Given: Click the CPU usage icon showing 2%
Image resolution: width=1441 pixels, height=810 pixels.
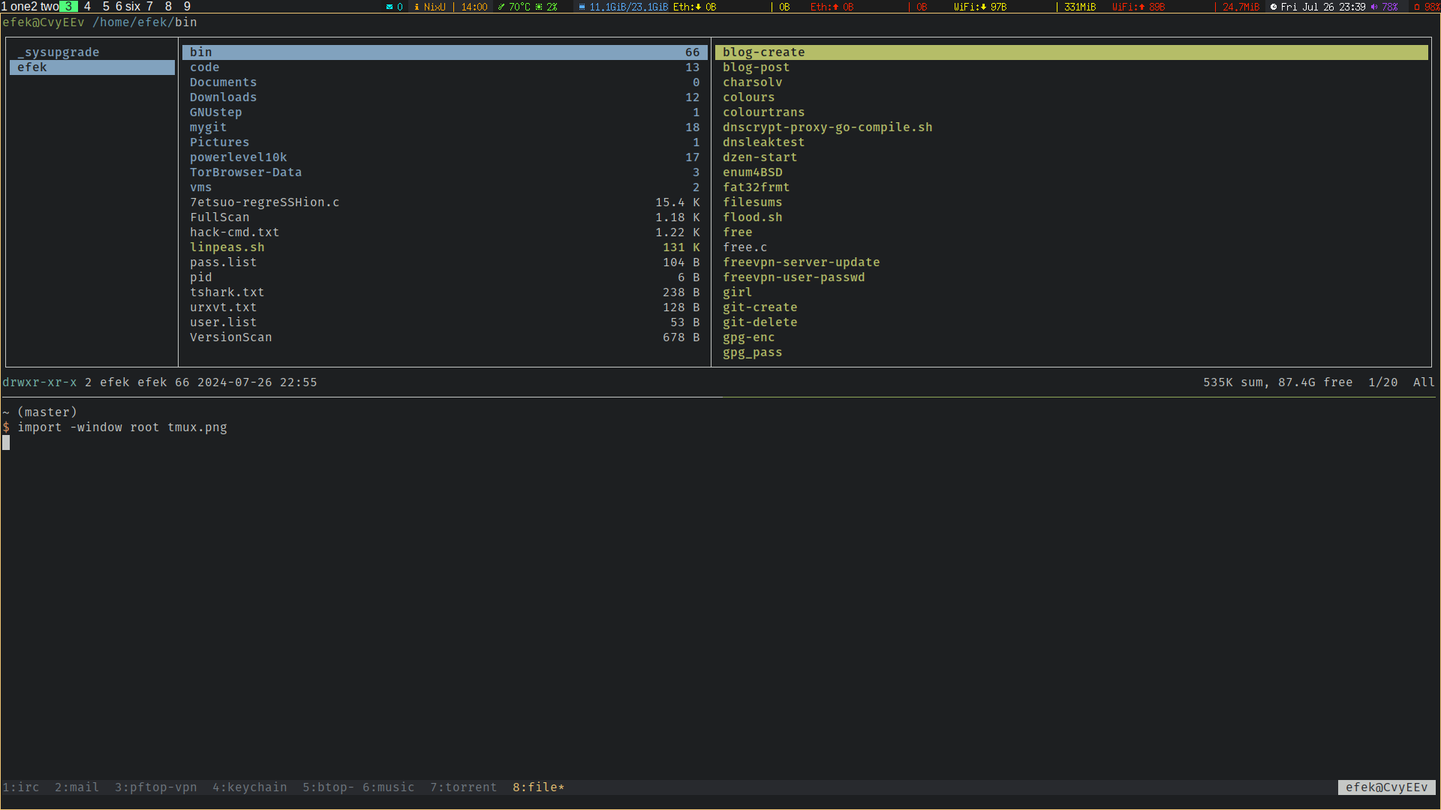Looking at the screenshot, I should pos(539,7).
